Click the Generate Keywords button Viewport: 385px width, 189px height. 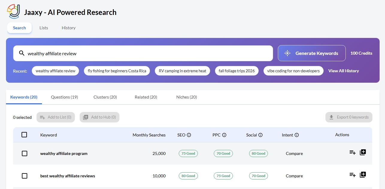[312, 53]
